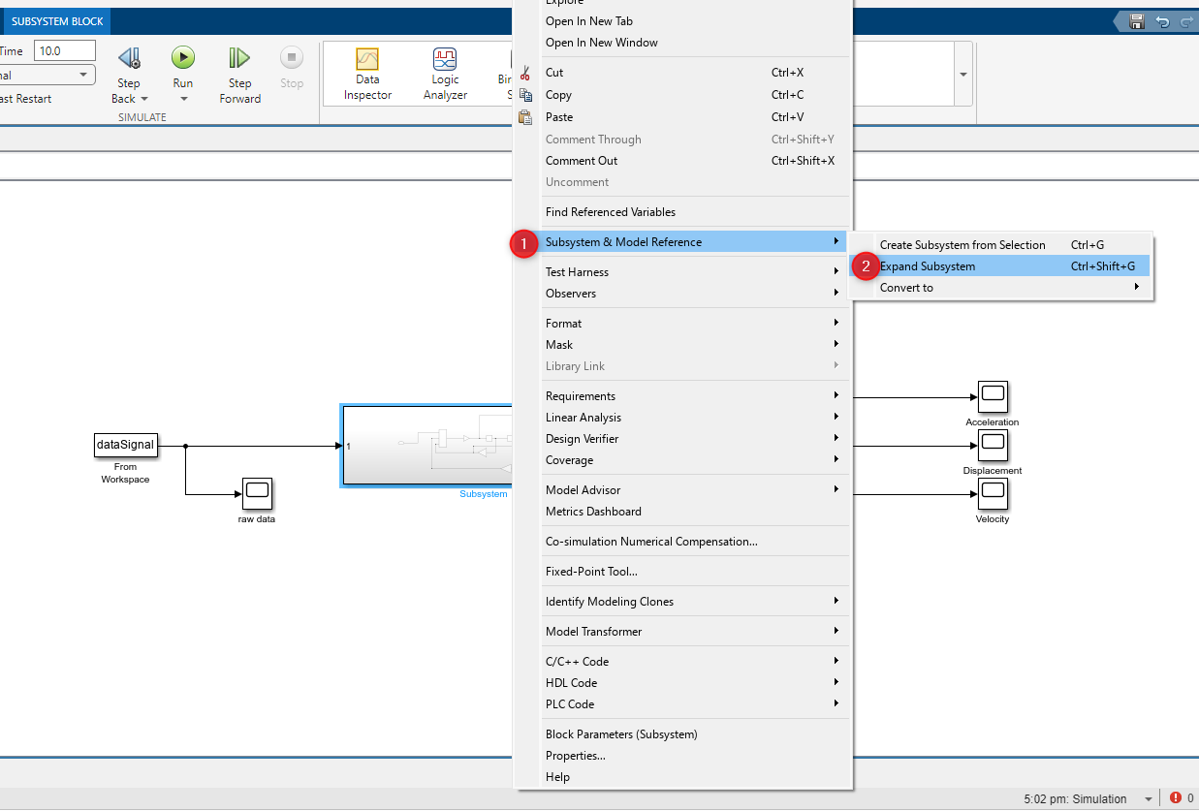Switch to the SUBSYSTEM BLOCK tab
Viewport: 1199px width, 811px height.
(57, 21)
